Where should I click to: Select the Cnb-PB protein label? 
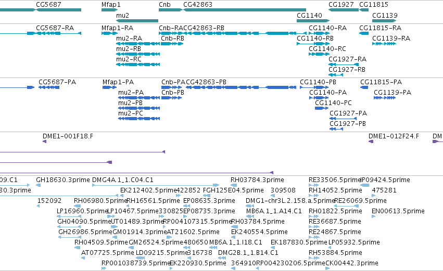173,93
